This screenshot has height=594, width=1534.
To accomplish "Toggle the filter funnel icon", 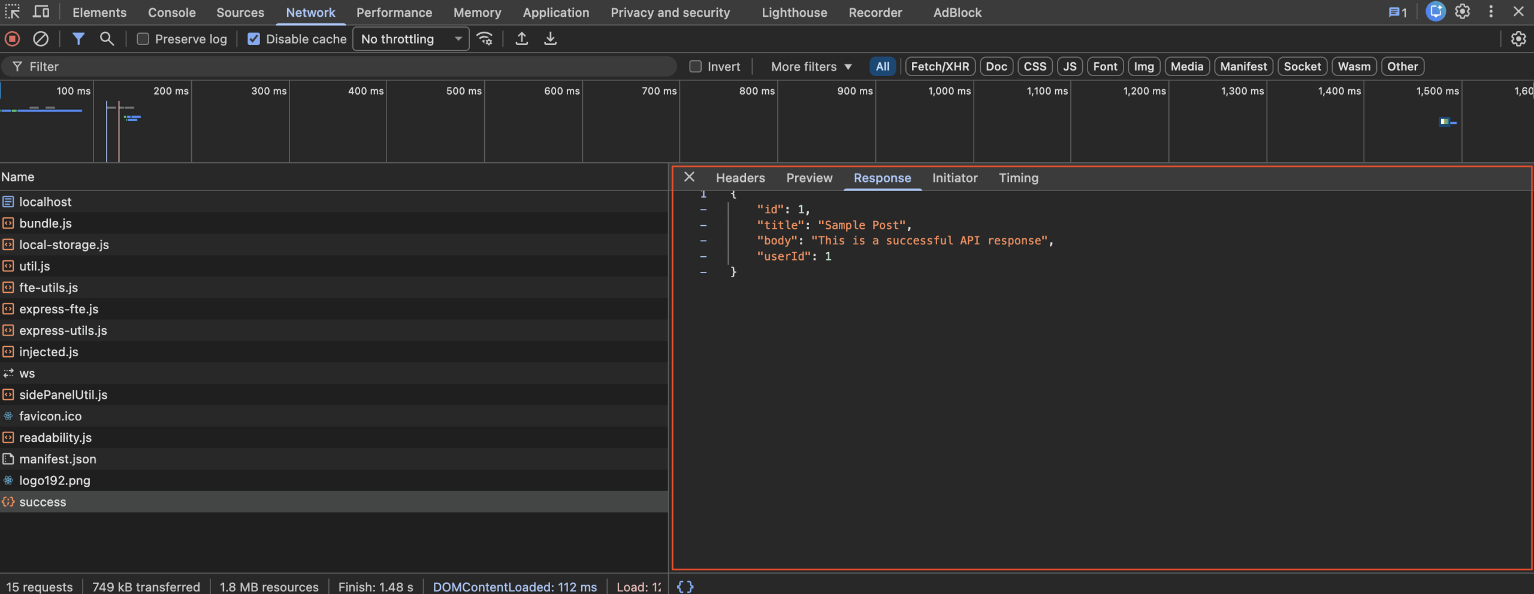I will [78, 39].
